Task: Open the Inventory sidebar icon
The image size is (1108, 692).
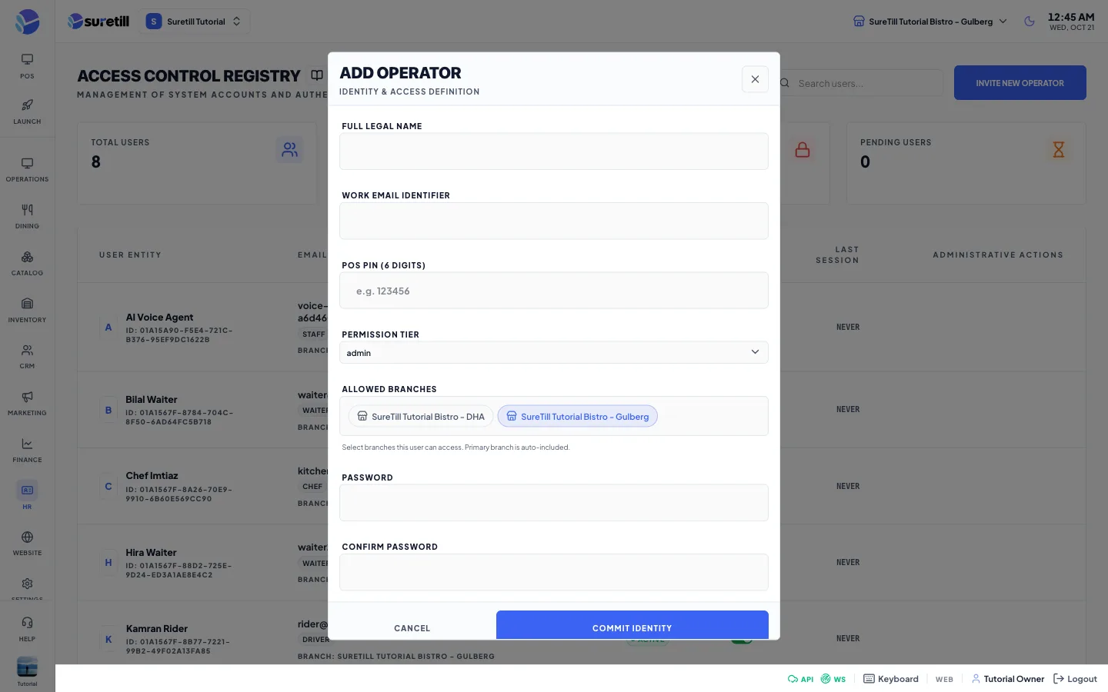Action: (x=27, y=311)
